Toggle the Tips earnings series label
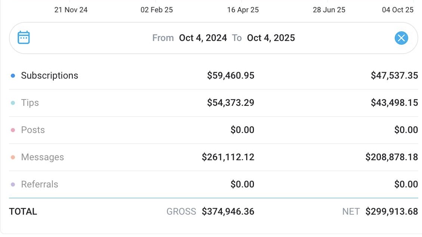 (30, 103)
